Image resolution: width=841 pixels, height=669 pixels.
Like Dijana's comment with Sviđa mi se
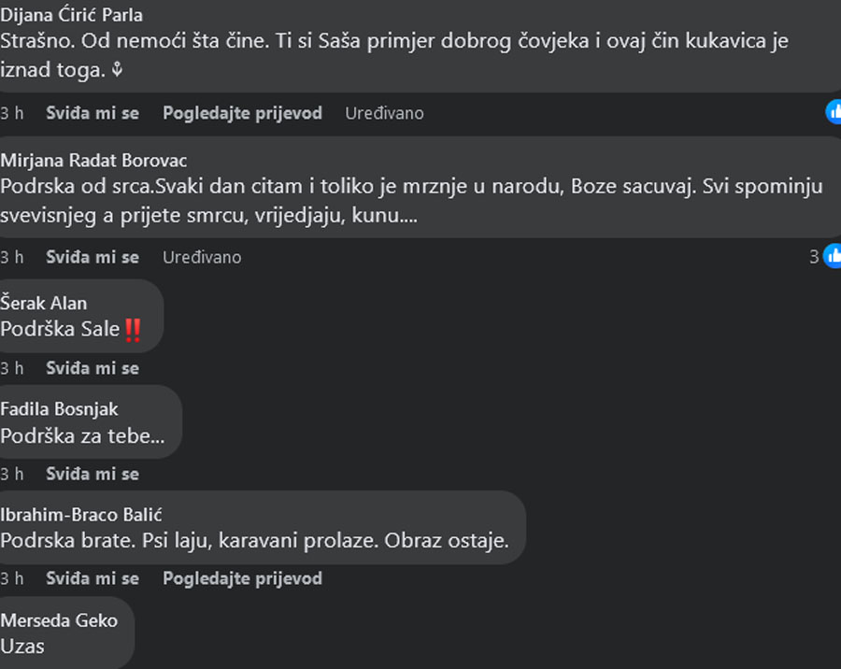tap(93, 113)
